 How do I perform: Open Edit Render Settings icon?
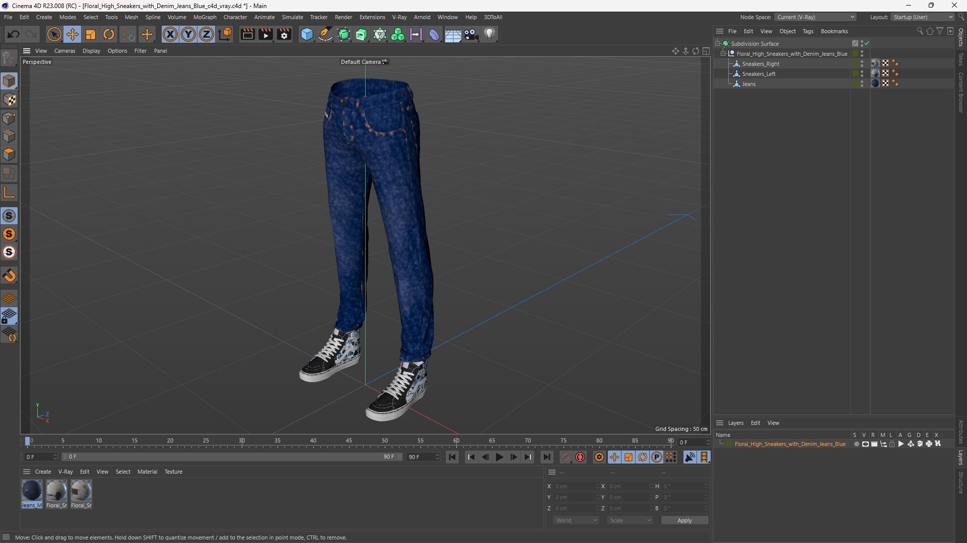[284, 34]
